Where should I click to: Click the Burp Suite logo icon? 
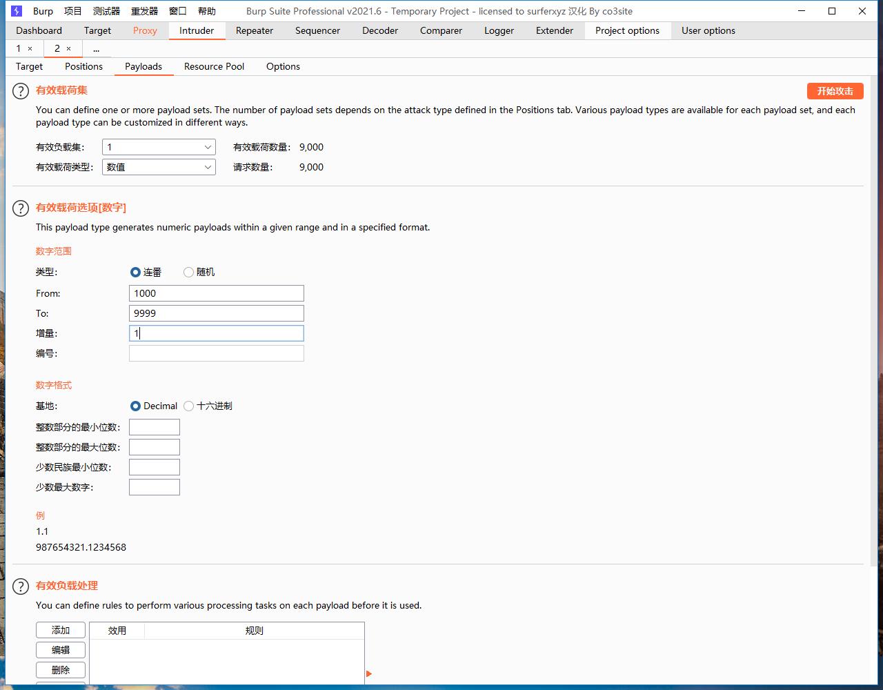tap(17, 11)
